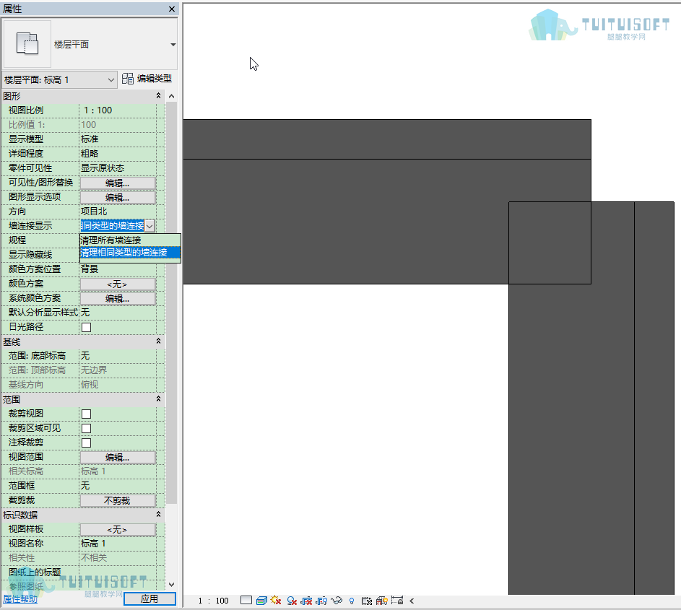
Task: Open the 楼层平面 type selector dropdown arrow
Action: point(173,44)
